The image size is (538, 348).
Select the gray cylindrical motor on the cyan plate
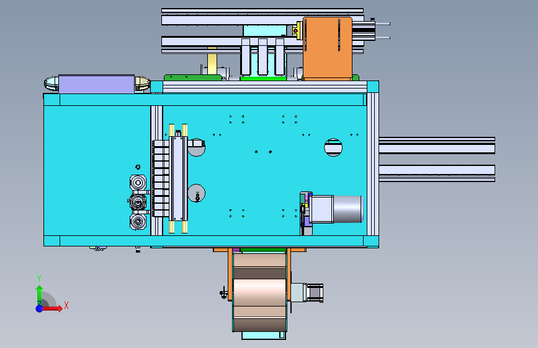(x=347, y=209)
